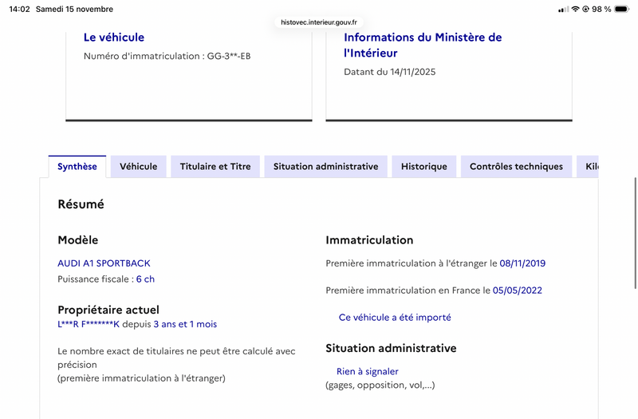
Task: Switch to the Historique tab
Action: tap(424, 167)
